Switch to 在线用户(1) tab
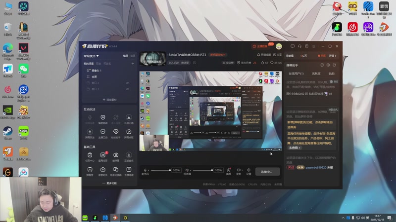Screen dimensions: 396x222 coord(296,74)
